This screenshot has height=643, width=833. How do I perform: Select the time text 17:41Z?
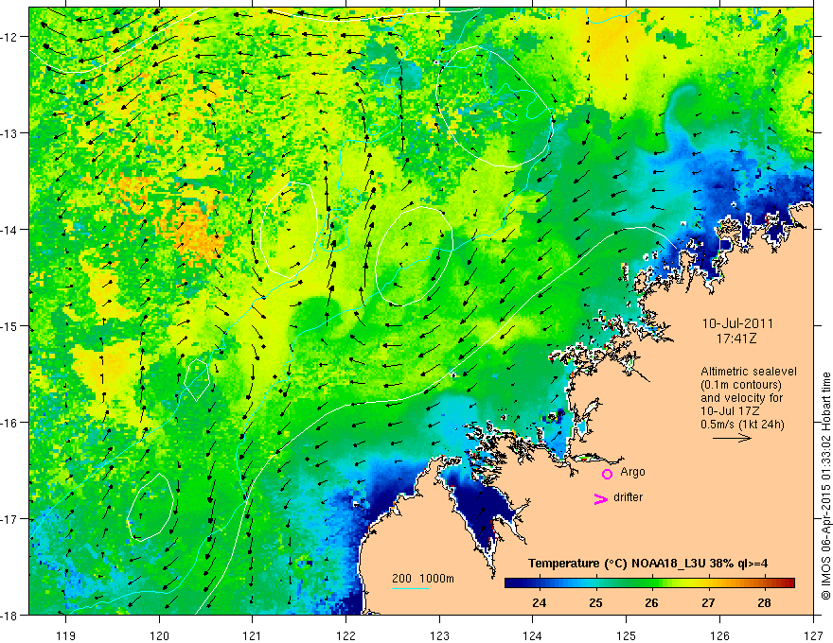pos(736,338)
